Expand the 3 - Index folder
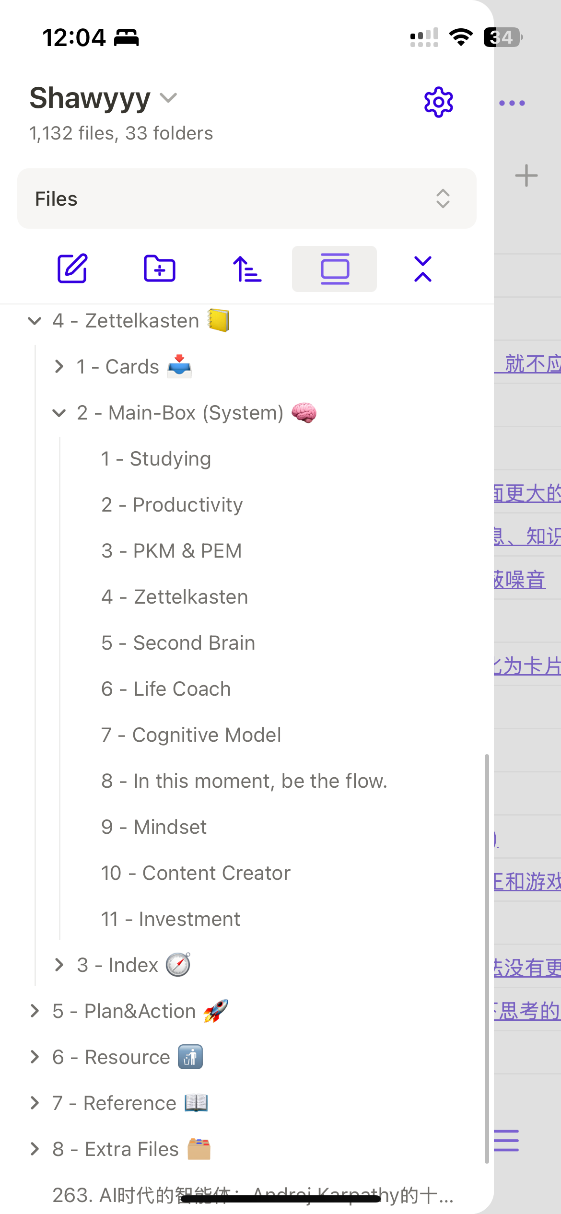The height and width of the screenshot is (1214, 561). pyautogui.click(x=59, y=965)
